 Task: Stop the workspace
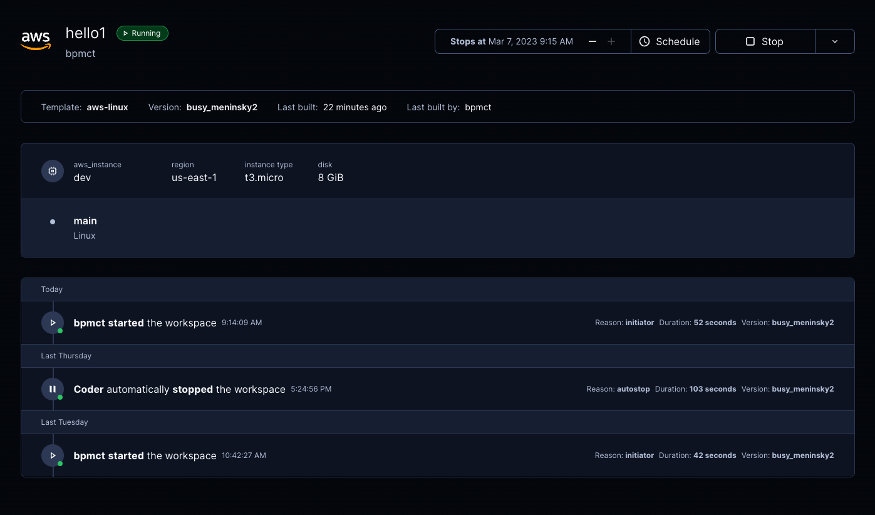click(x=765, y=41)
